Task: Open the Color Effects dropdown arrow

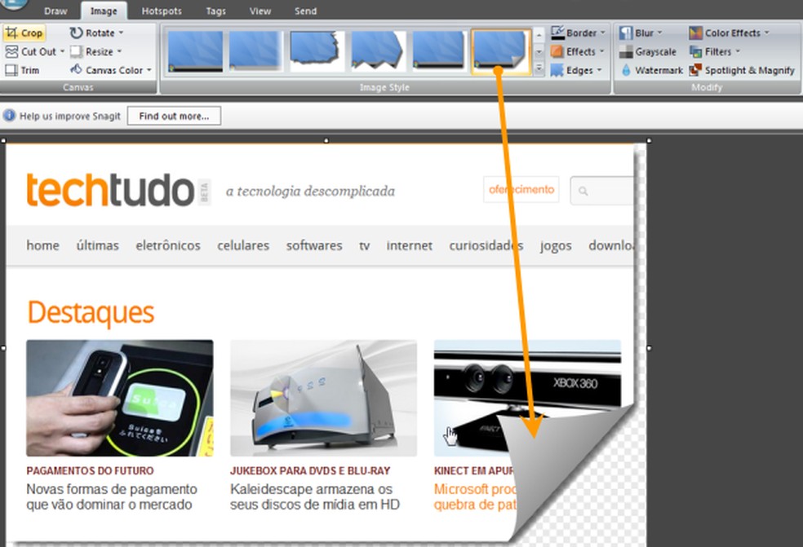Action: (x=767, y=33)
